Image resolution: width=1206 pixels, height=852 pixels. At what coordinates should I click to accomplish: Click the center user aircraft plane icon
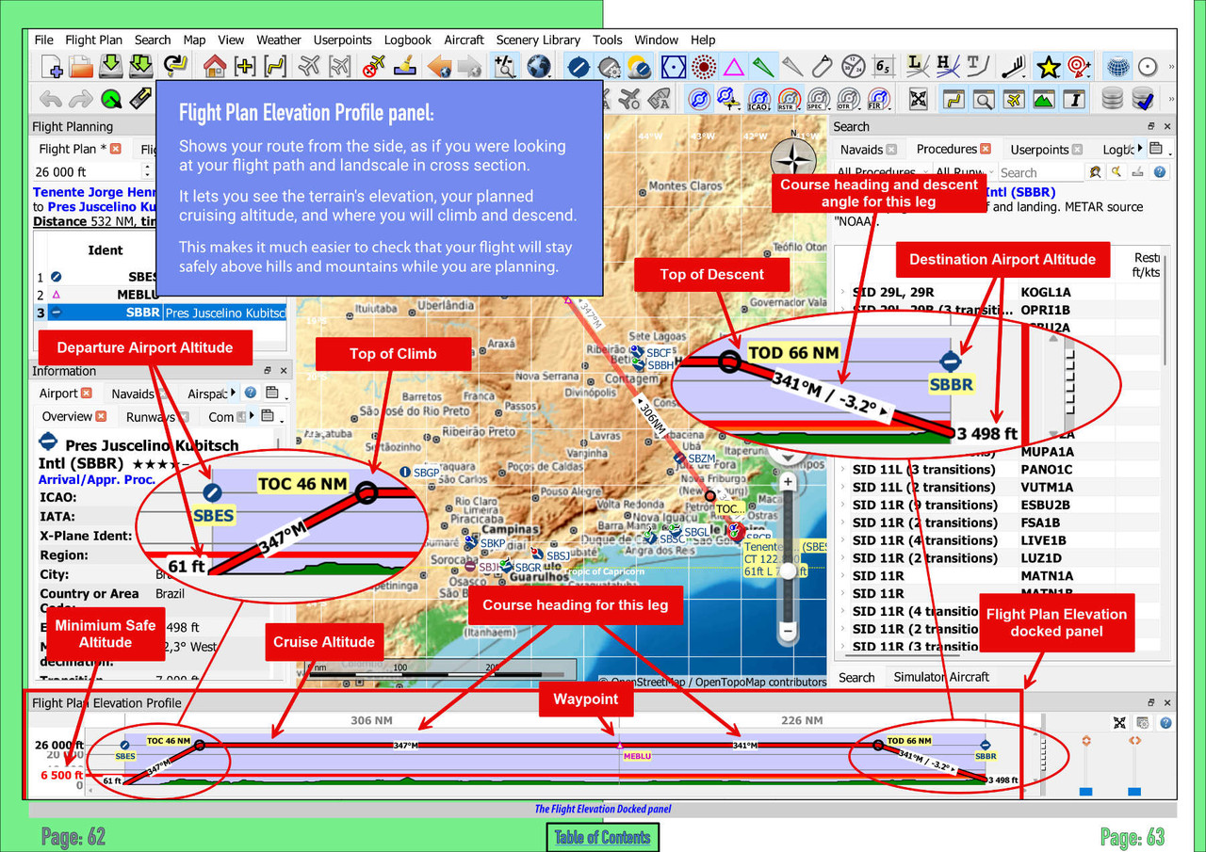[x=309, y=66]
